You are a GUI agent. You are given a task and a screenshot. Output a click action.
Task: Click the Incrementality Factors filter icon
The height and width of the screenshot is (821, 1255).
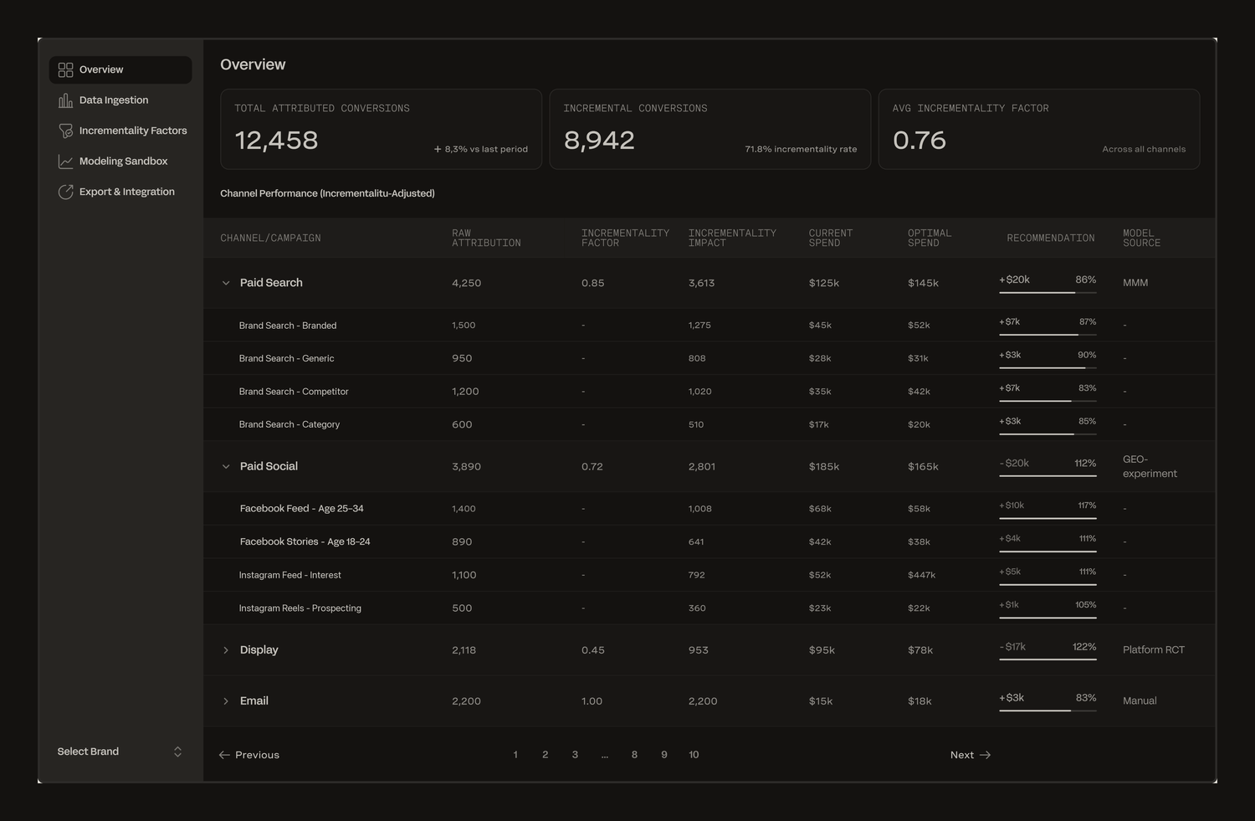click(x=65, y=131)
